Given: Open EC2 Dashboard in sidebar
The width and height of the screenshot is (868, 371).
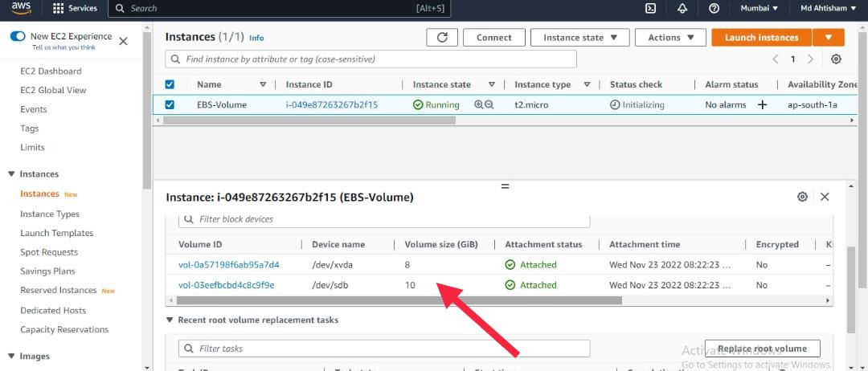Looking at the screenshot, I should 51,71.
